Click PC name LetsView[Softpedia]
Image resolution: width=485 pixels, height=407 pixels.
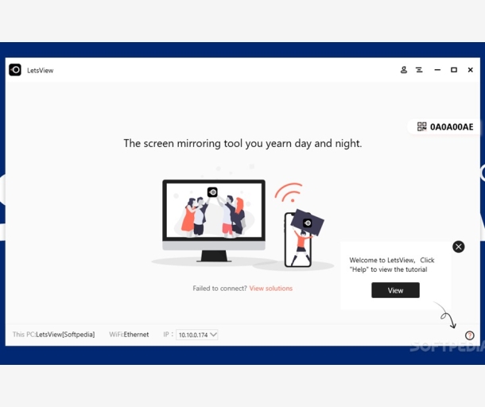pyautogui.click(x=65, y=335)
